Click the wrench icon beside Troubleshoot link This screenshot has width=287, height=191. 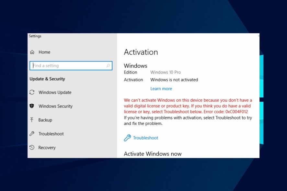tap(128, 138)
